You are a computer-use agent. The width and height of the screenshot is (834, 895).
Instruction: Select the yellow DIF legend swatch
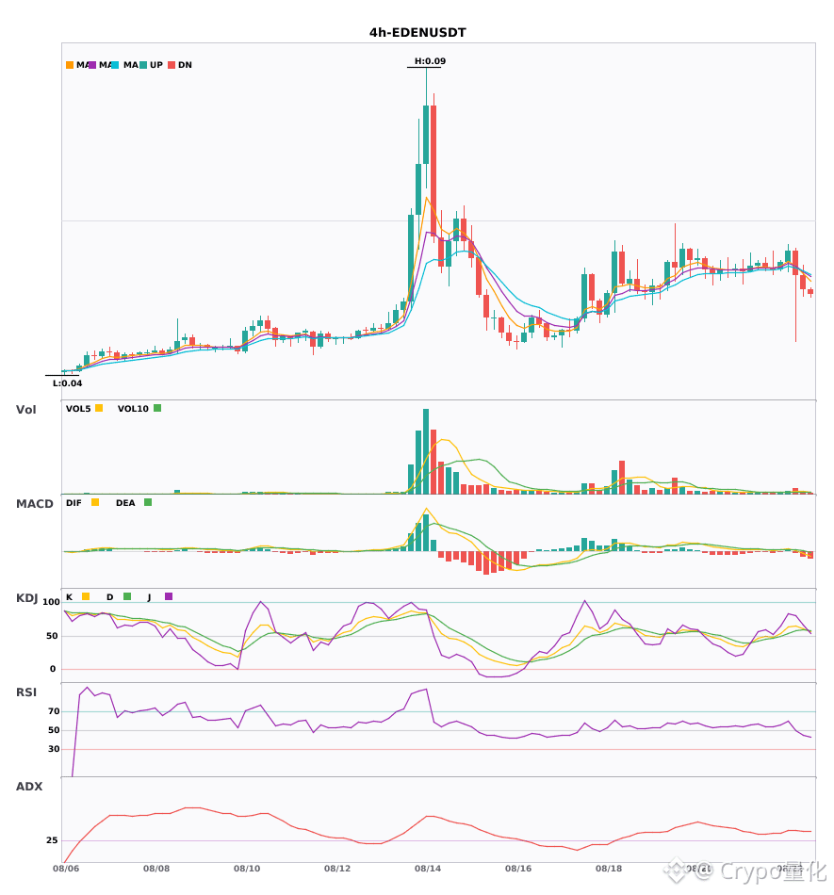click(x=95, y=502)
